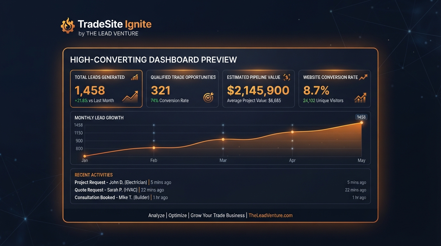The width and height of the screenshot is (441, 246).
Task: Click the 'Mar' axis label
Action: (x=223, y=160)
